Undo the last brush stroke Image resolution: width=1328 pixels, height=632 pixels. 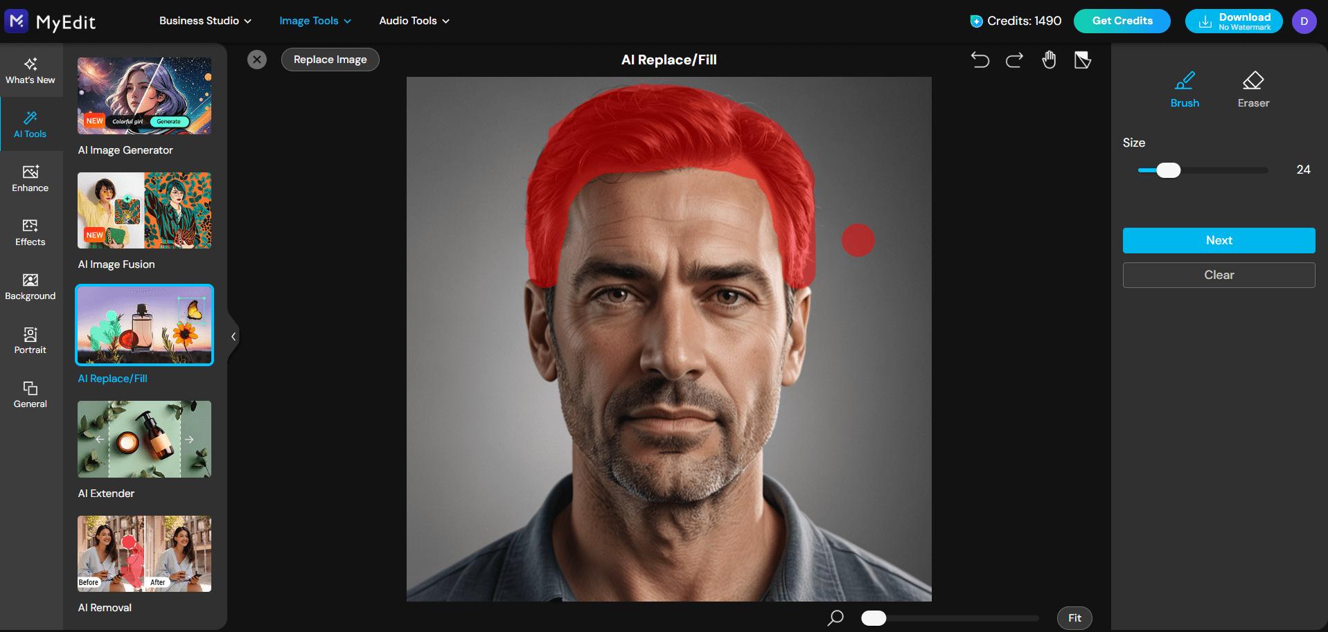980,60
